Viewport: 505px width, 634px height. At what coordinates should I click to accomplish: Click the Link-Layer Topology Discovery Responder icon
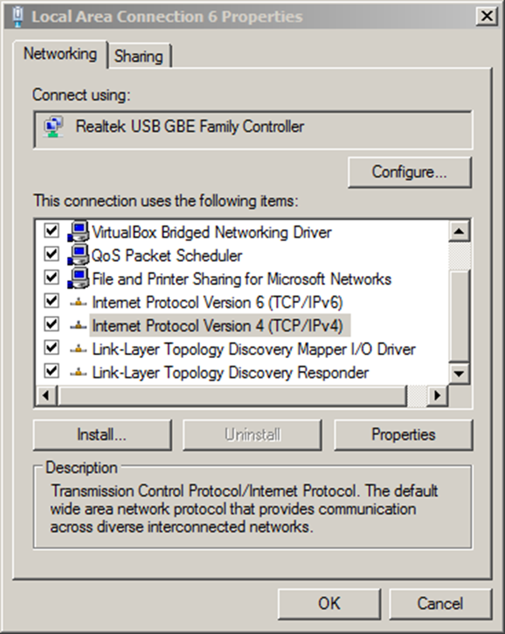pyautogui.click(x=78, y=372)
